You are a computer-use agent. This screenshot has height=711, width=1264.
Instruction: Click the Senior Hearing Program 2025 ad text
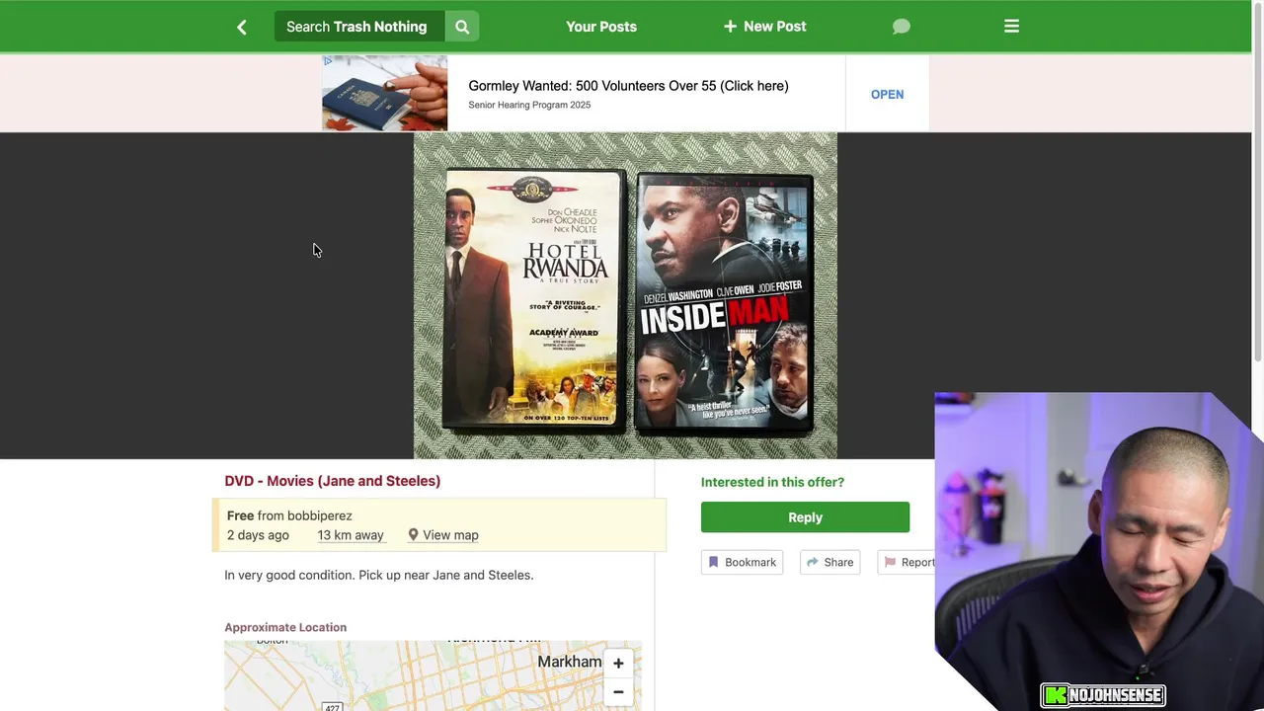point(529,105)
